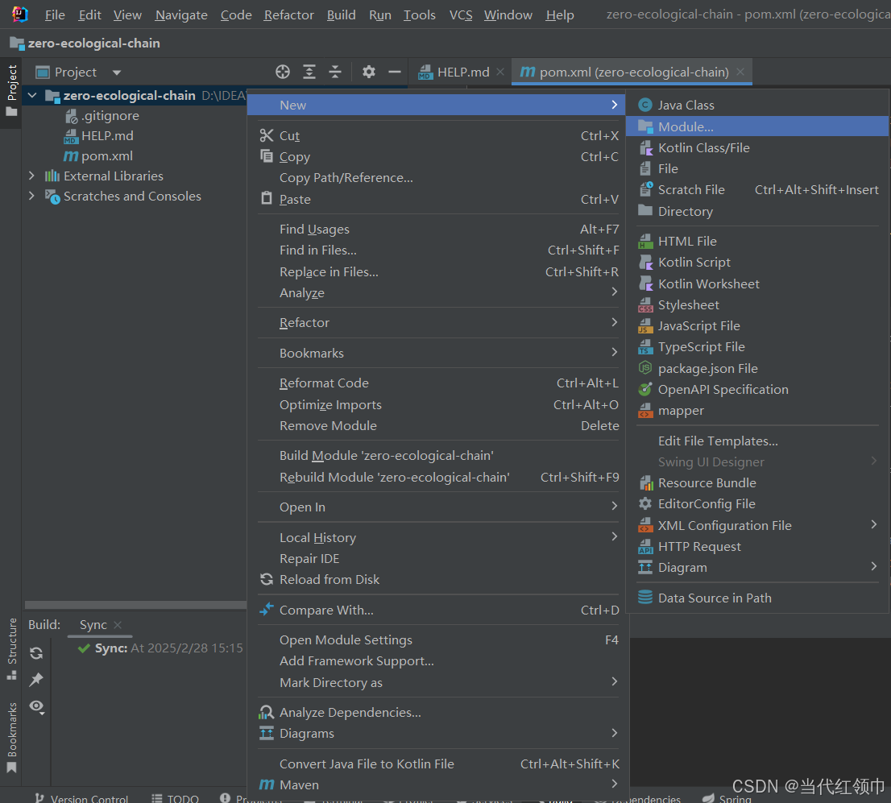Open the Version Control tool window

click(x=81, y=798)
